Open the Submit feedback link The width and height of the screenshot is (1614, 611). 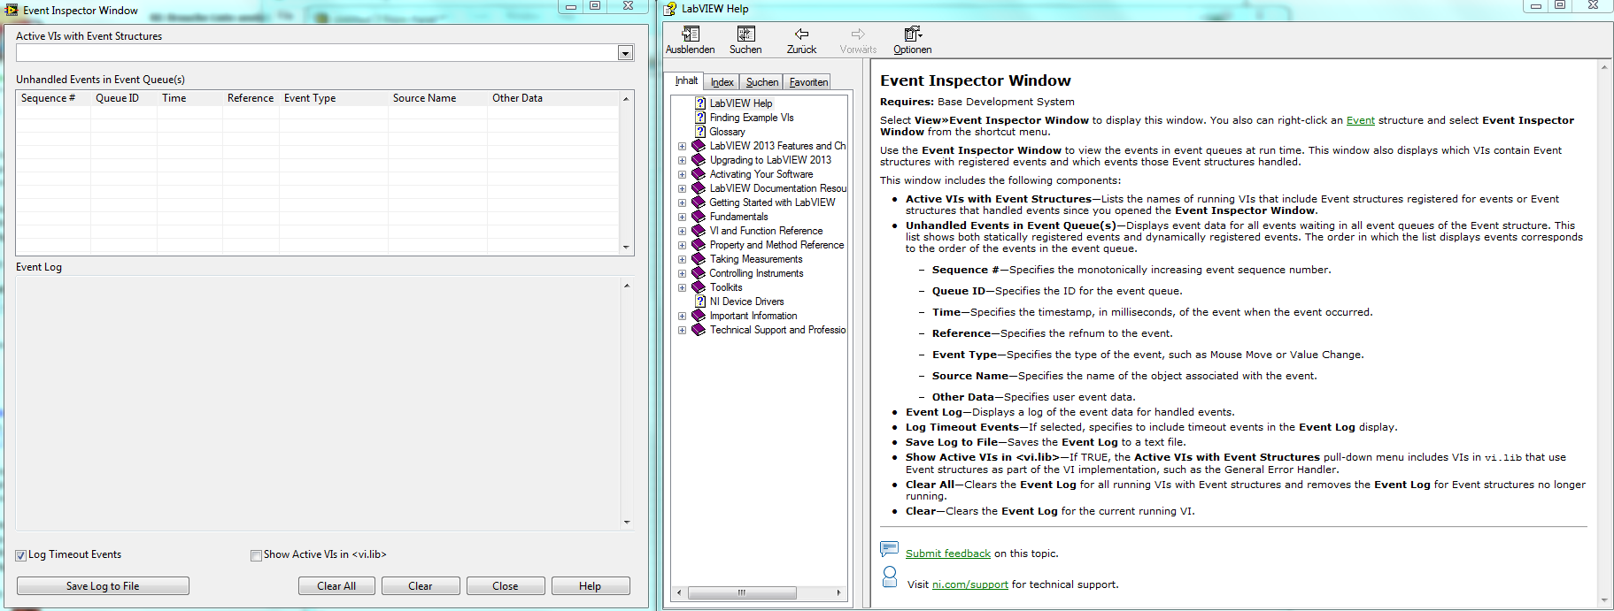(947, 554)
